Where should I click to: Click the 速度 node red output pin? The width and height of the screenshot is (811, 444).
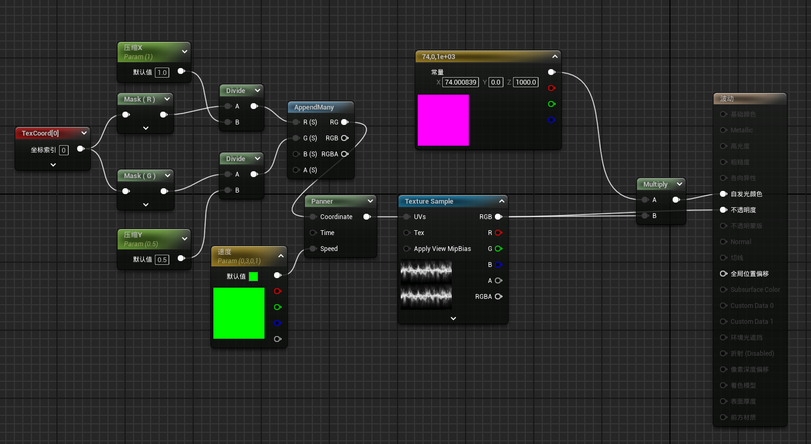point(278,291)
